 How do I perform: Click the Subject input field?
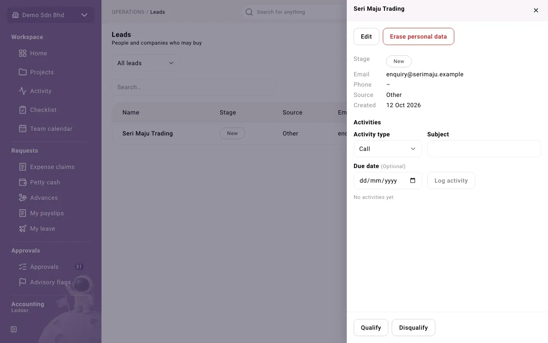click(484, 149)
